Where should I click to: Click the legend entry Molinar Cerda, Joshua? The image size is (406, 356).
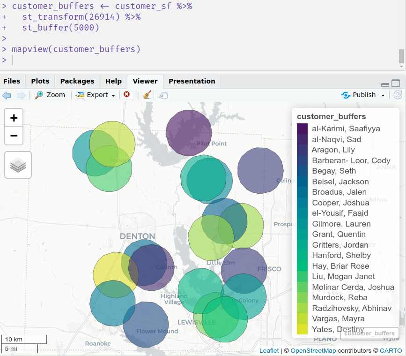coord(353,287)
